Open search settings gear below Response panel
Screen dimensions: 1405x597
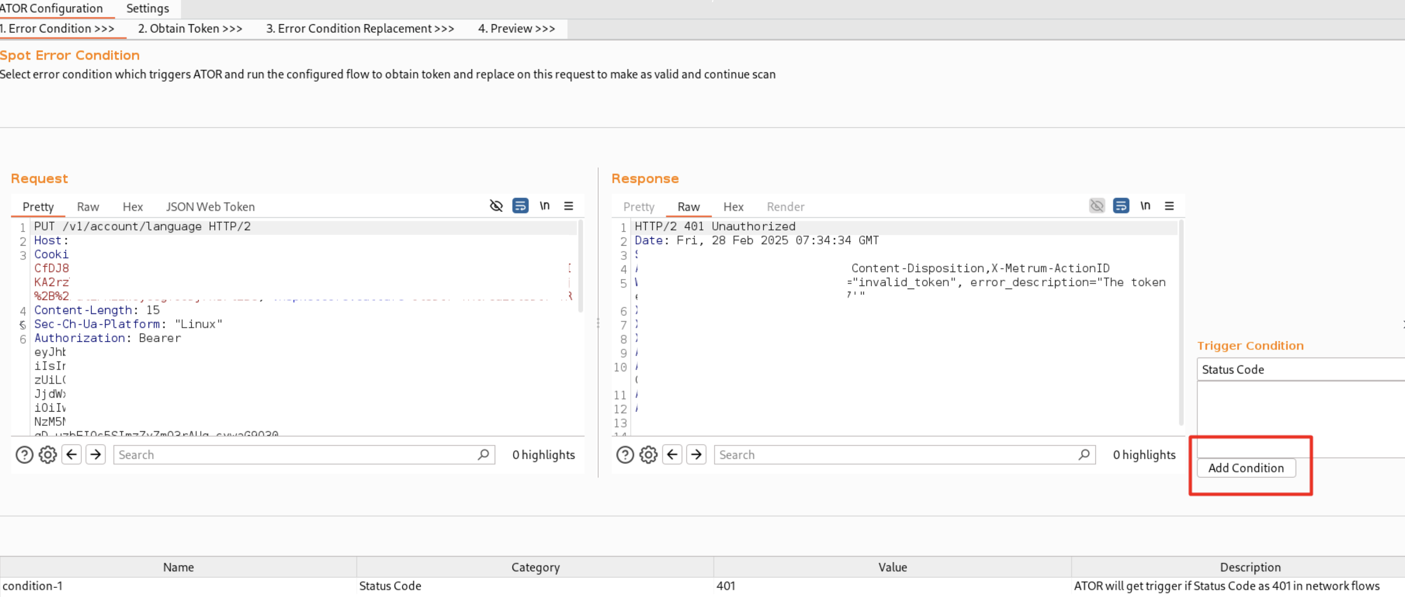(648, 454)
